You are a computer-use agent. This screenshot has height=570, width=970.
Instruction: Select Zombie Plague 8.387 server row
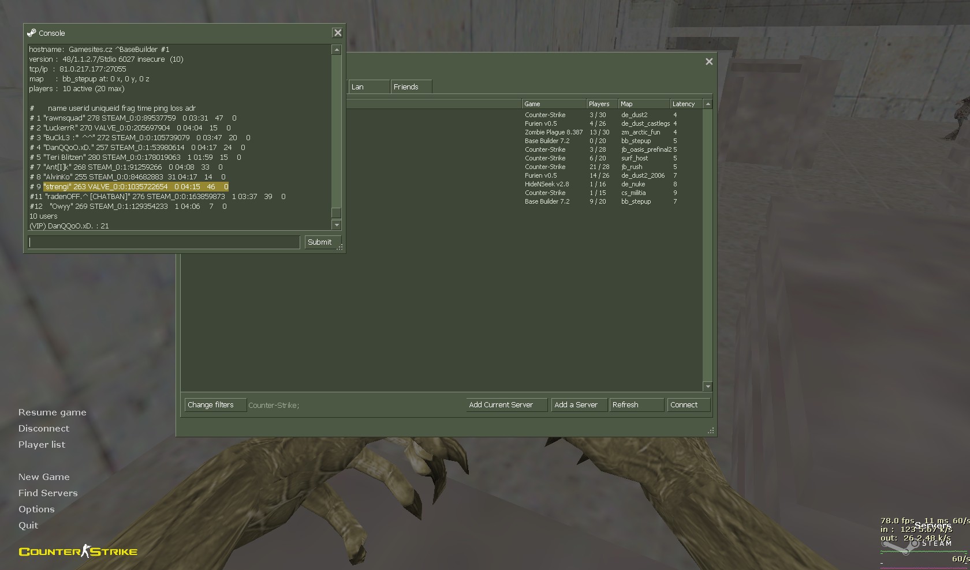click(x=442, y=132)
